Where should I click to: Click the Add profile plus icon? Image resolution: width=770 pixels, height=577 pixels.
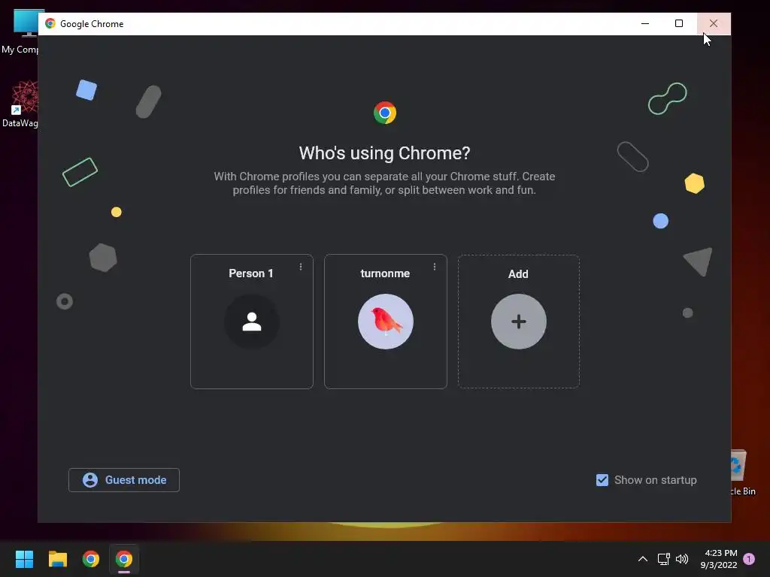pos(519,322)
